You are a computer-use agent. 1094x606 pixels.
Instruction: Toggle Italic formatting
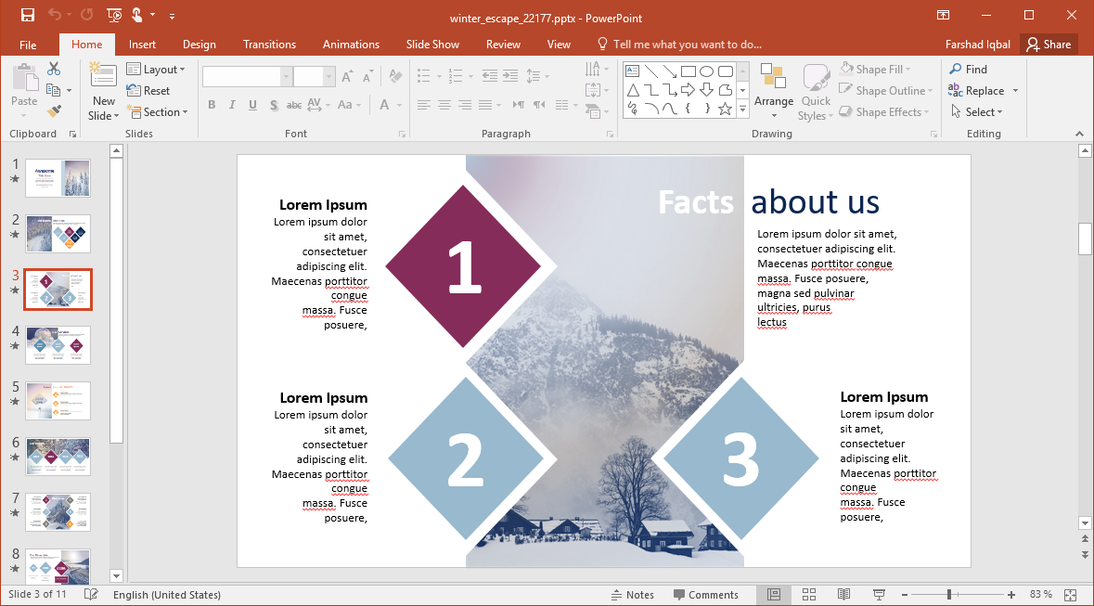(232, 105)
